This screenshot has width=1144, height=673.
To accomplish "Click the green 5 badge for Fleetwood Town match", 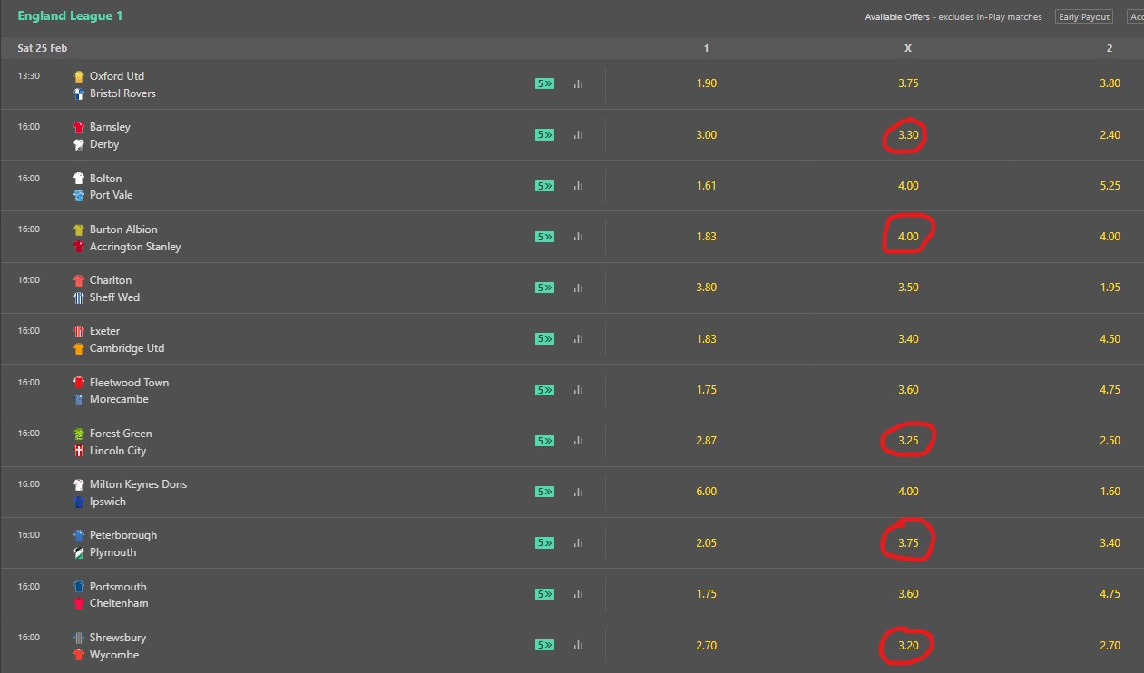I will pyautogui.click(x=544, y=390).
